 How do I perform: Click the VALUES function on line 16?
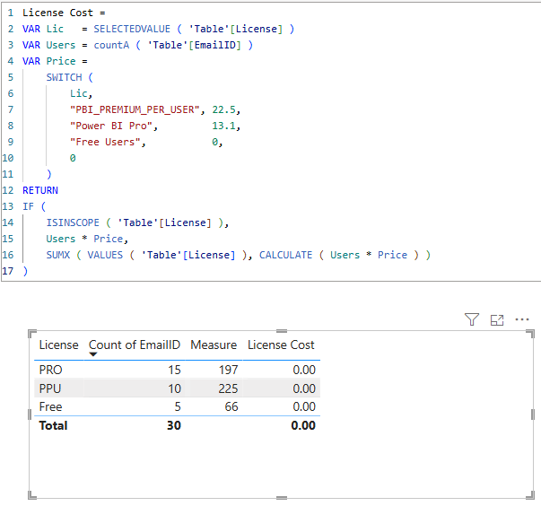[105, 255]
